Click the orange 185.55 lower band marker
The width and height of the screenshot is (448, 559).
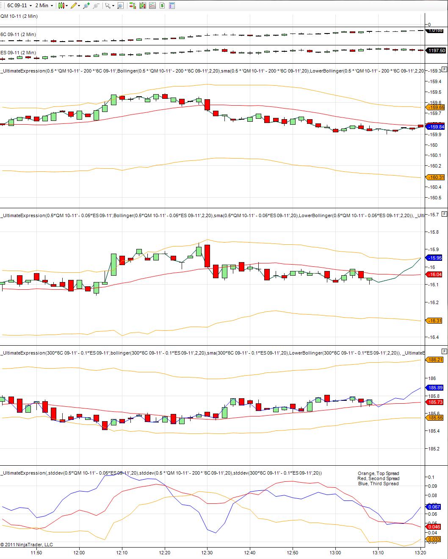[435, 418]
